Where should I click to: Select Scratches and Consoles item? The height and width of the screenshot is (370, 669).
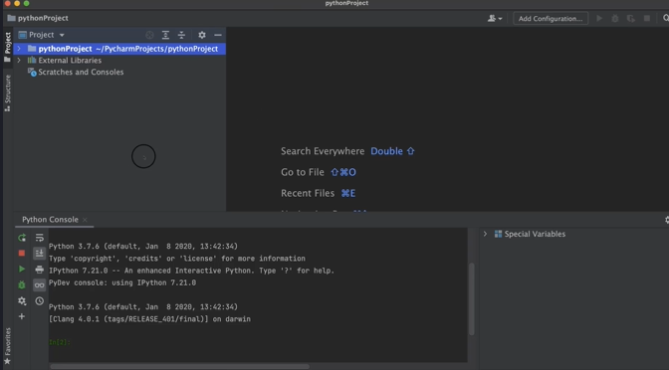76,72
